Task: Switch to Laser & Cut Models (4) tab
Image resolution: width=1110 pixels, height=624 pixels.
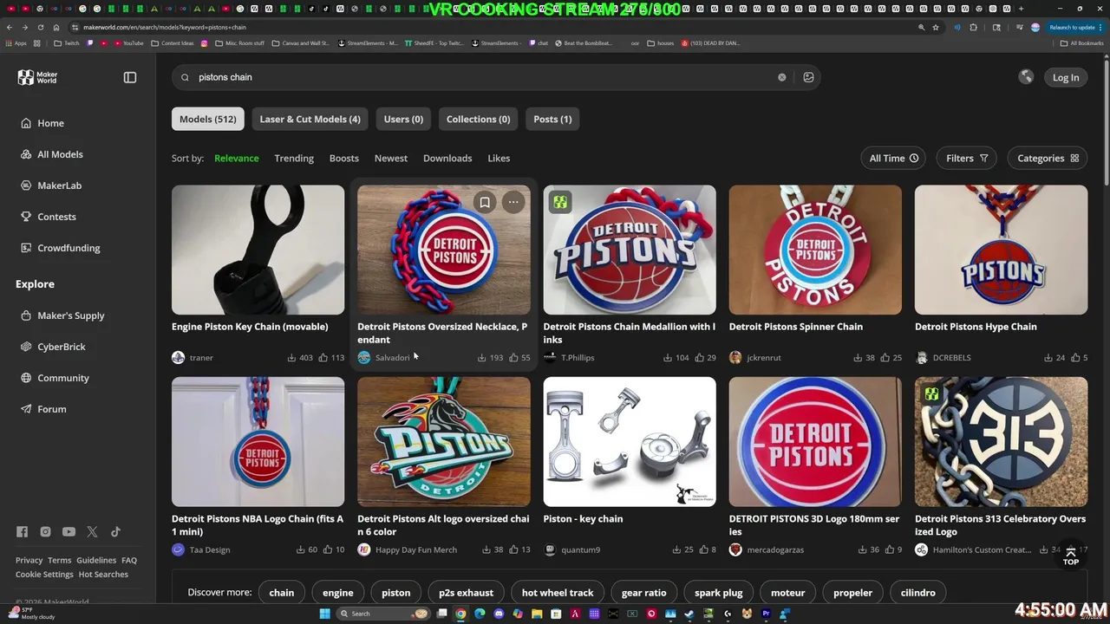Action: click(x=310, y=119)
